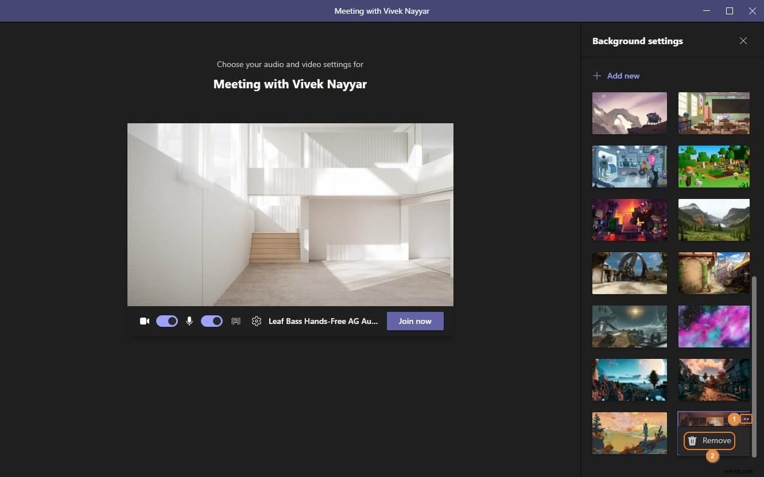Toggle the camera switch off
The image size is (764, 477).
coord(166,321)
